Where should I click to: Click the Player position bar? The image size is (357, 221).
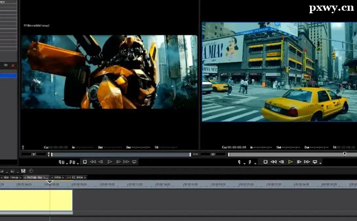121,155
